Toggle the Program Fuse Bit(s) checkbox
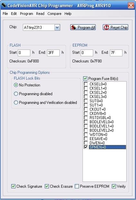Viewport: 136px width, 200px height. click(x=85, y=78)
